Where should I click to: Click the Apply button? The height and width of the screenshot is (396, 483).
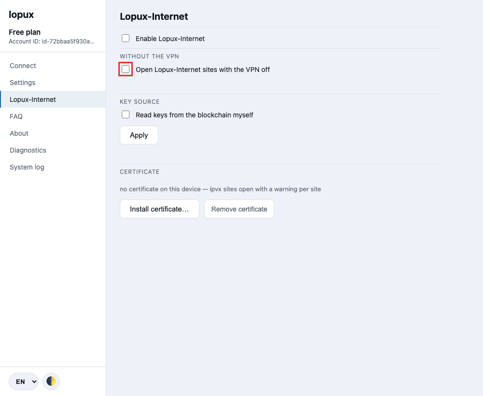click(139, 135)
